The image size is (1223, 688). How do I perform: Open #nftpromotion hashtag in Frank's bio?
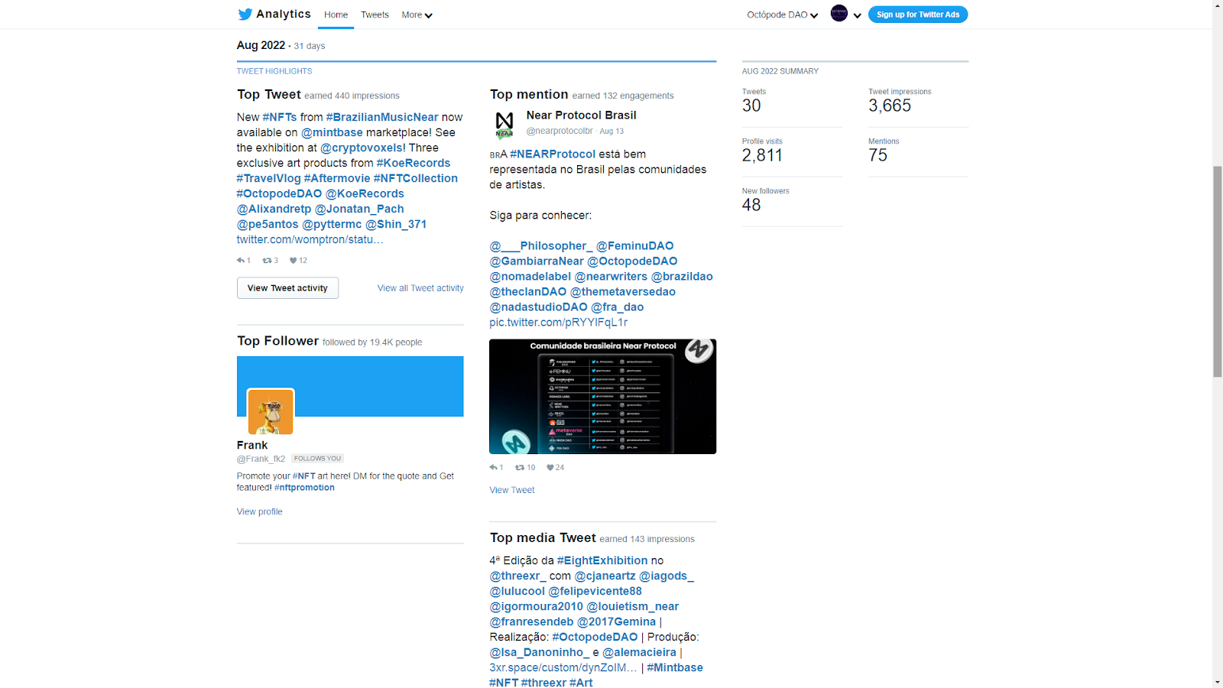(304, 488)
